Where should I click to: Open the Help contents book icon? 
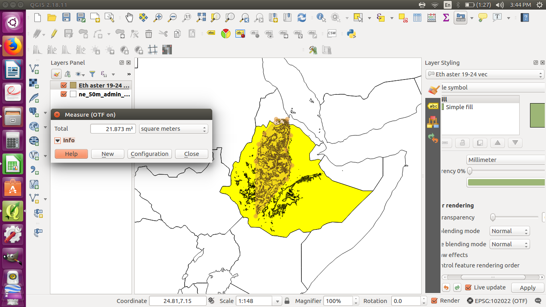[x=525, y=18]
